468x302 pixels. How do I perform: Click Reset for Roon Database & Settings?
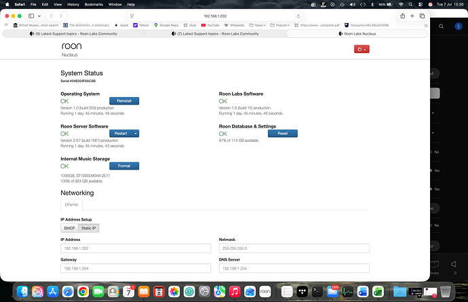pos(283,134)
